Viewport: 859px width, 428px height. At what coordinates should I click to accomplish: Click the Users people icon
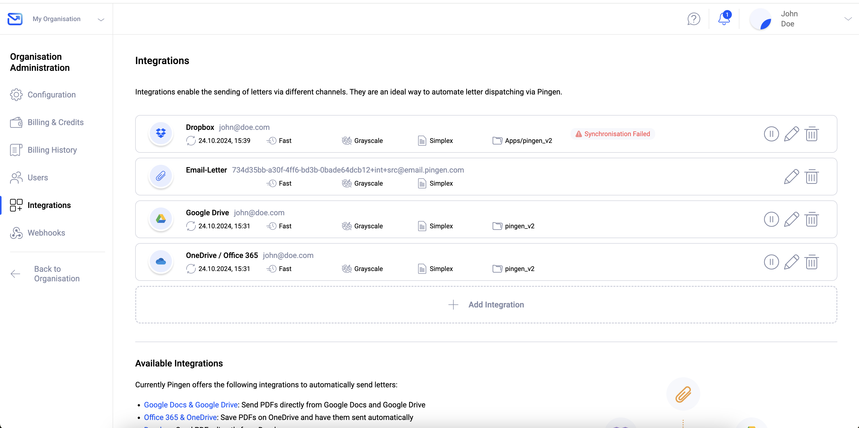[x=16, y=178]
